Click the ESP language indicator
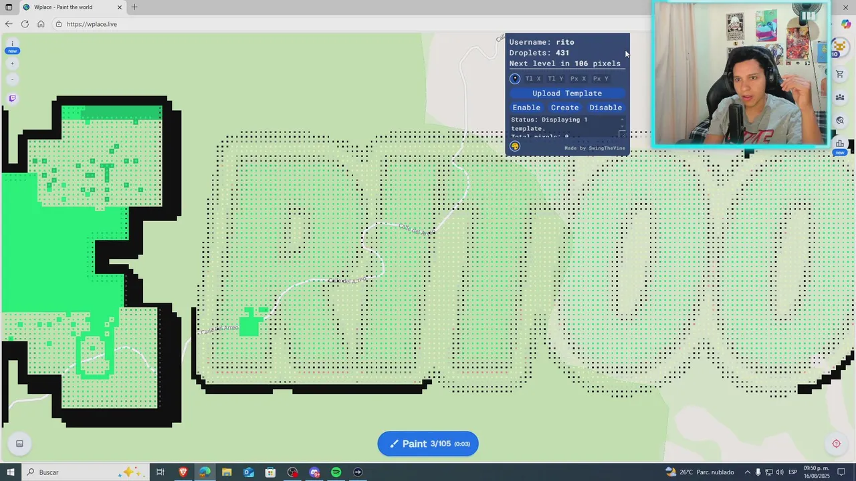 coord(793,472)
